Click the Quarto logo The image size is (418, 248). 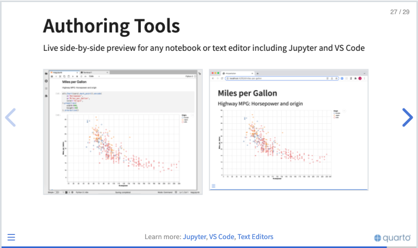(392, 238)
